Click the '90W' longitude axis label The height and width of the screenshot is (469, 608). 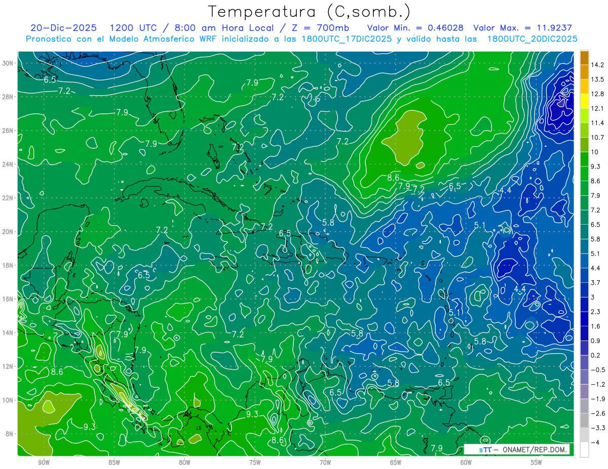44,462
